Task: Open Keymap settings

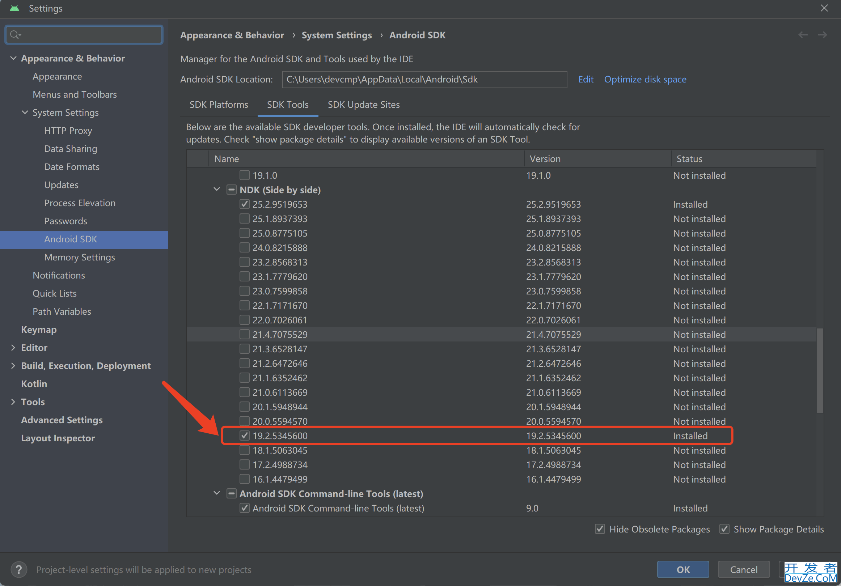Action: pos(39,330)
